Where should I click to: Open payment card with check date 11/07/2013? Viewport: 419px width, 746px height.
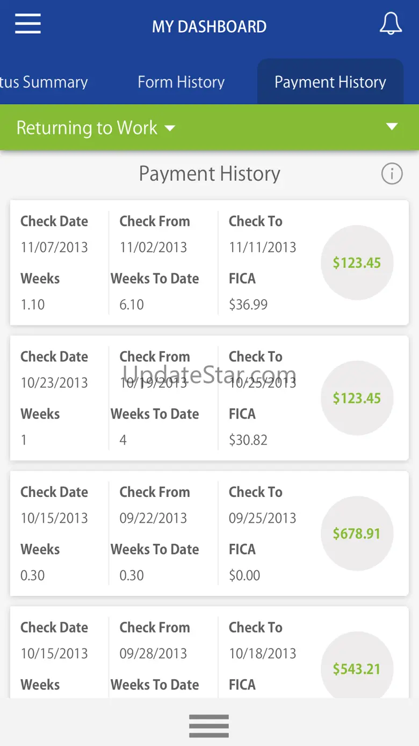[x=209, y=262]
